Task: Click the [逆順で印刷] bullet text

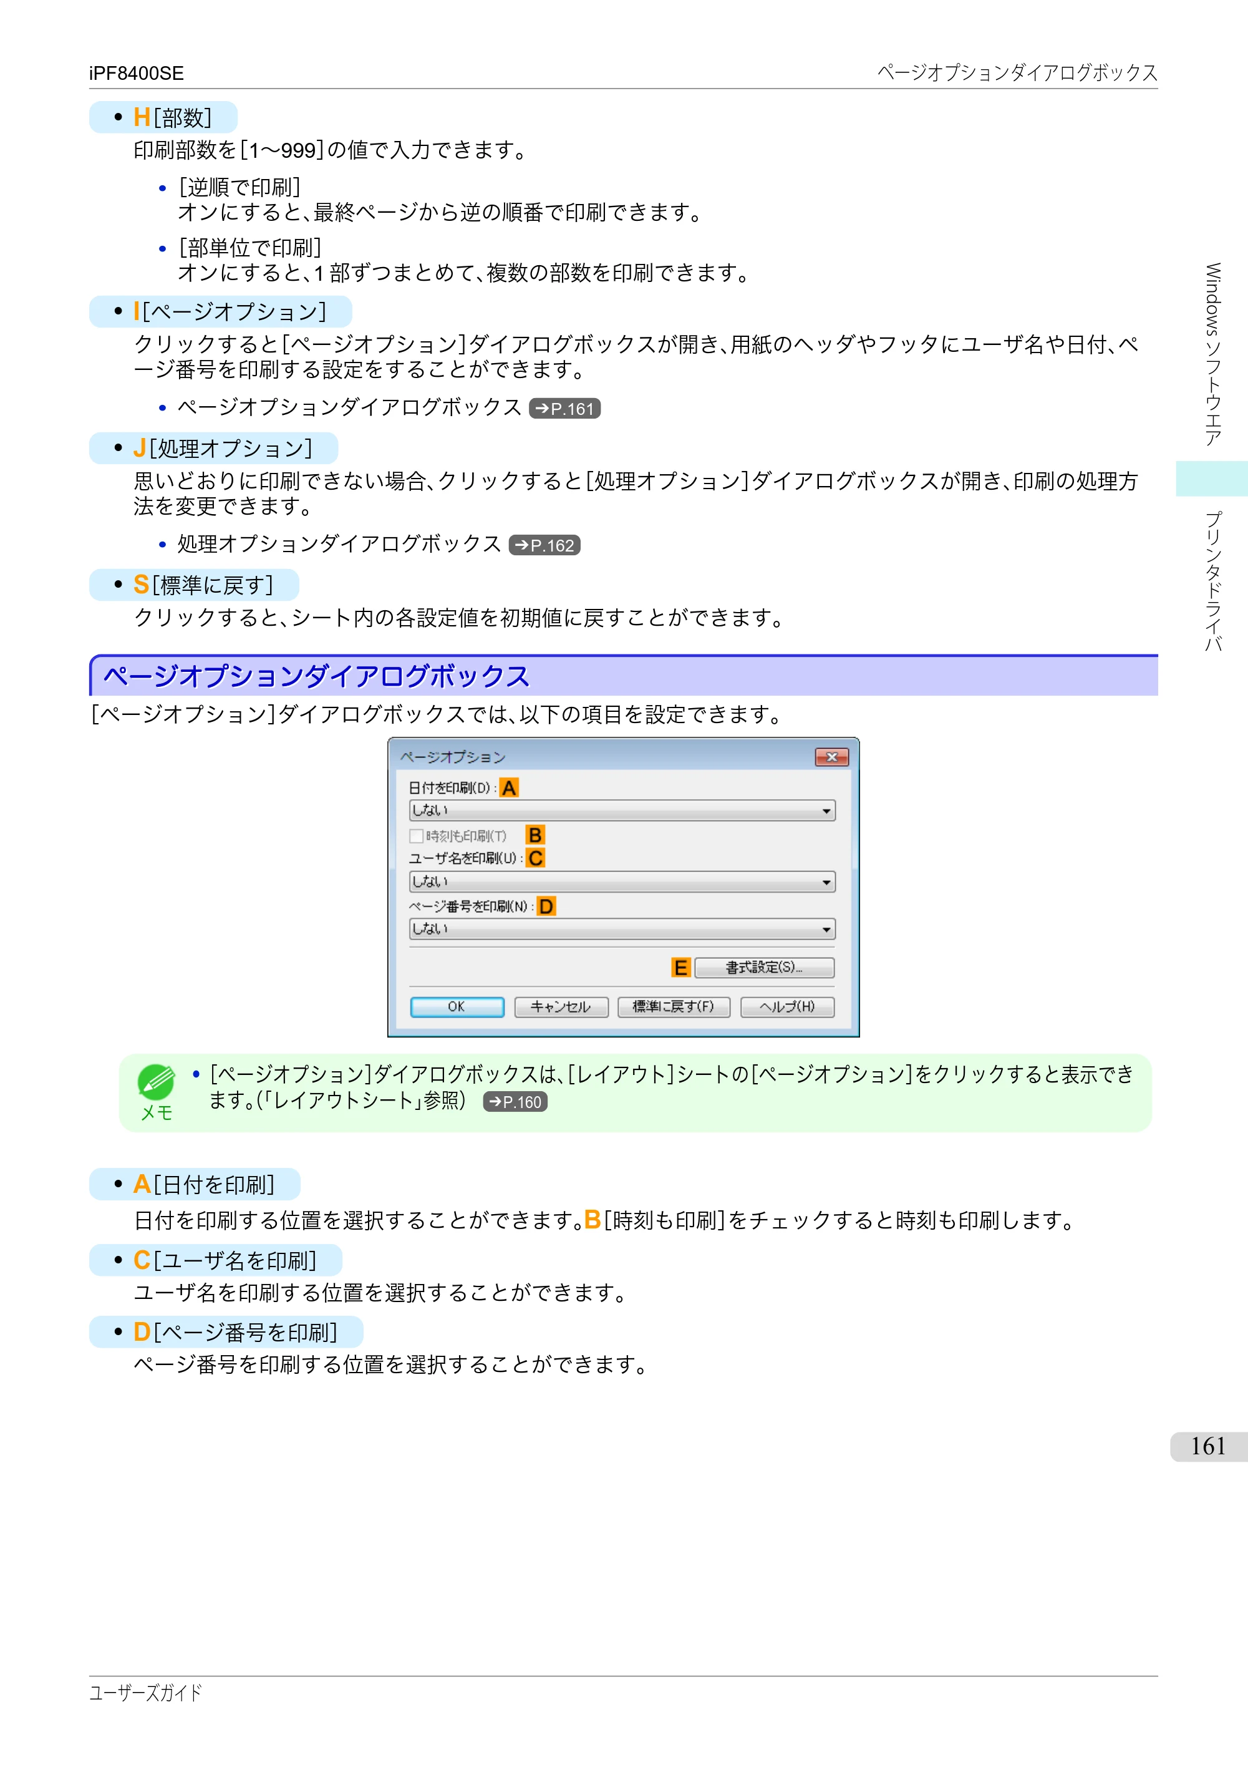Action: tap(239, 187)
